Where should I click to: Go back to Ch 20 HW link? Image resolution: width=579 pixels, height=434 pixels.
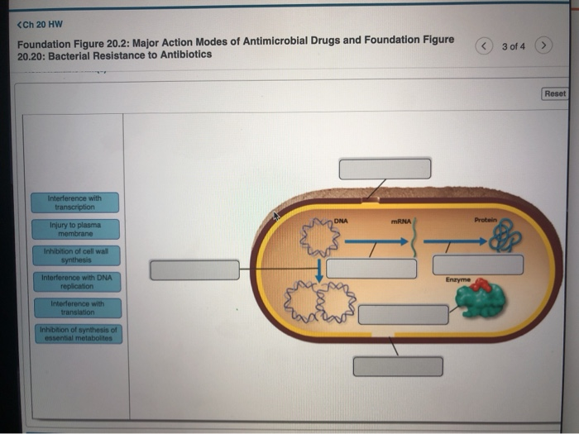click(x=40, y=25)
